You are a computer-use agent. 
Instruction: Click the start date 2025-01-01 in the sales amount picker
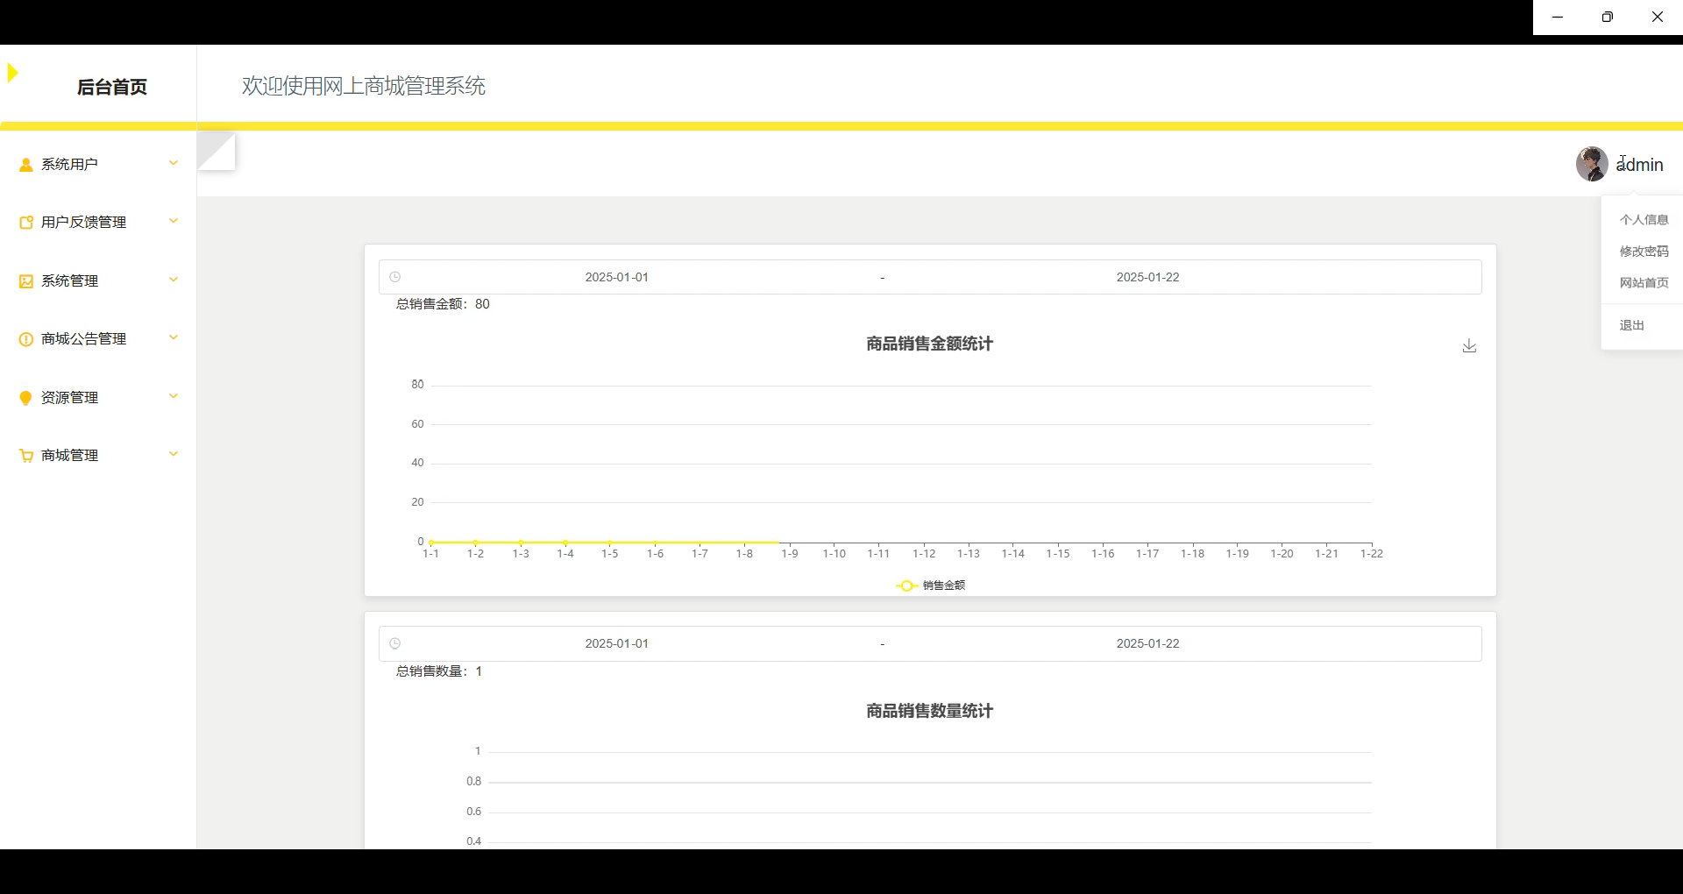point(617,277)
